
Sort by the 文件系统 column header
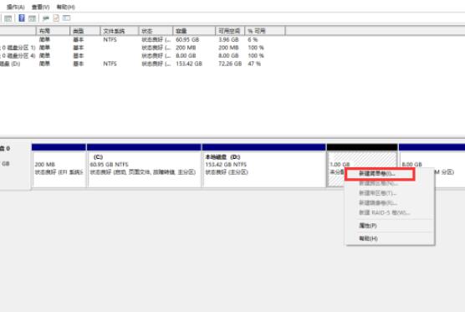(120, 31)
